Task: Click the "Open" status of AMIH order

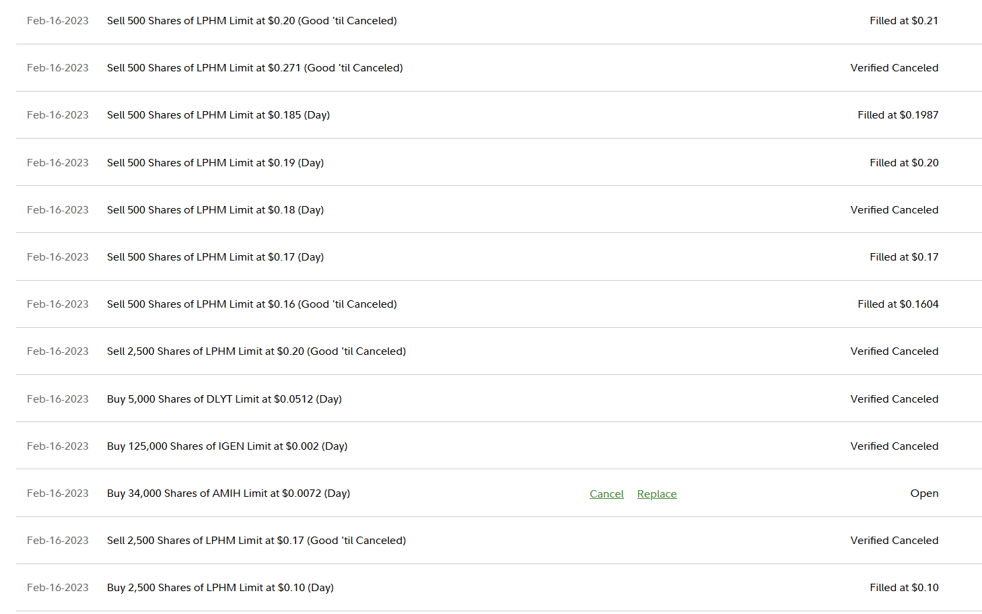Action: 923,493
